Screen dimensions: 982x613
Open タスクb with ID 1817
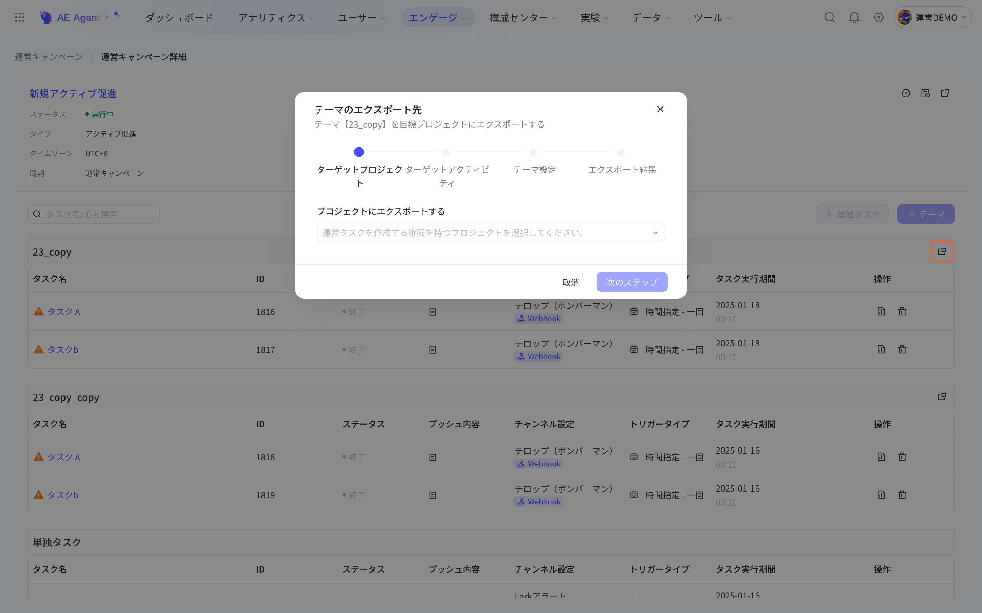(63, 349)
